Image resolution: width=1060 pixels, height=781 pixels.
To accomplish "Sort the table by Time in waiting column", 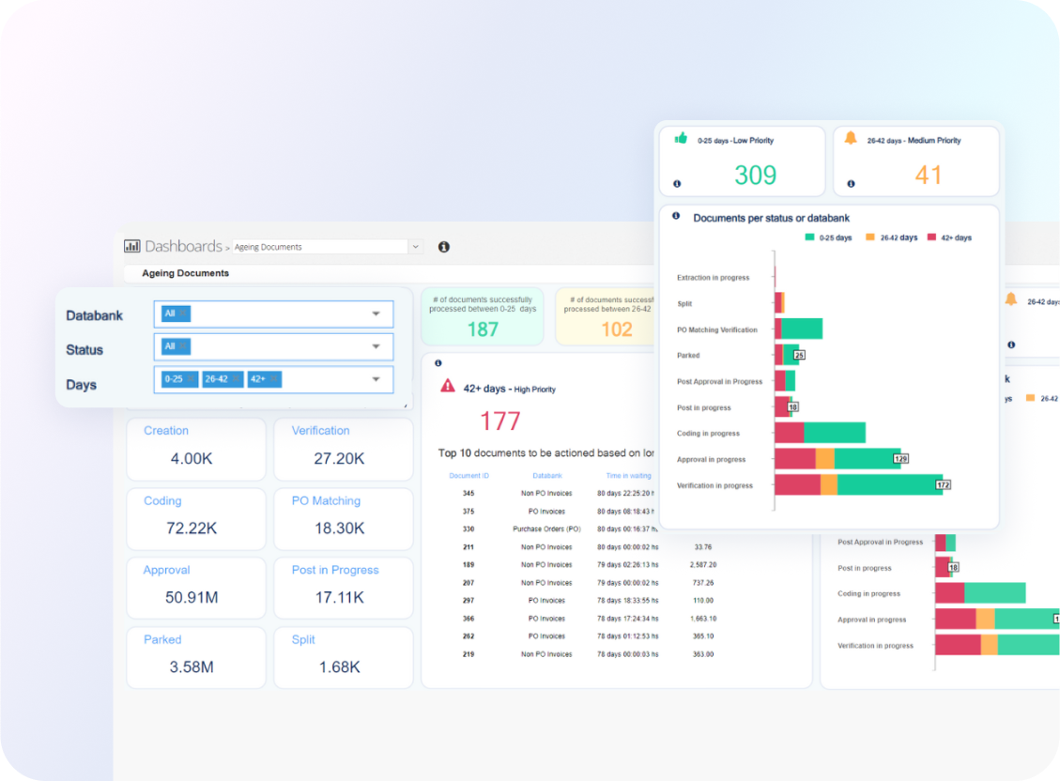I will 629,475.
